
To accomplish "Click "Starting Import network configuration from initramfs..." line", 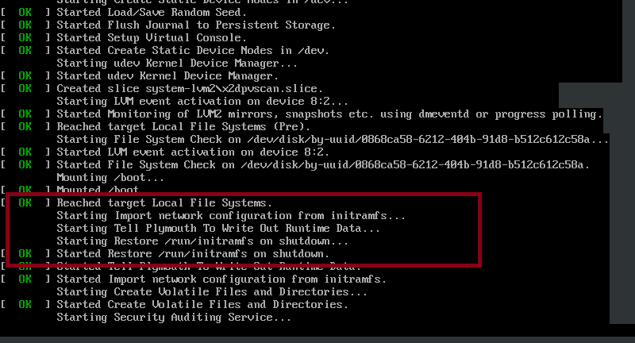I will coord(231,215).
